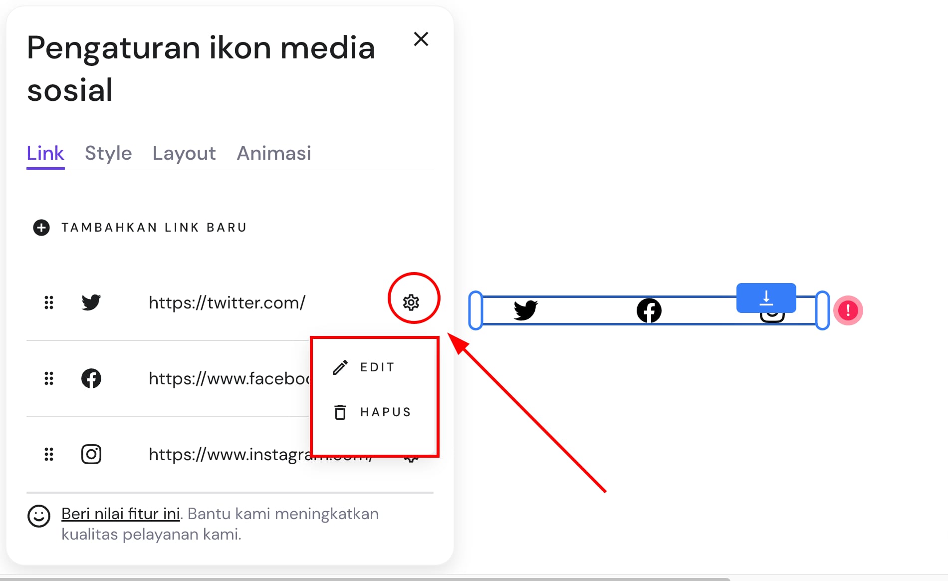Choose Hapus from the popup menu
This screenshot has width=948, height=581.
point(385,412)
